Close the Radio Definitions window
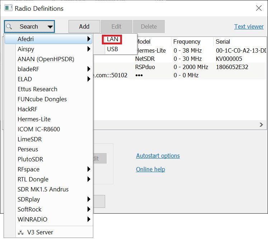Screen dimensions: 268x239 [259, 8]
